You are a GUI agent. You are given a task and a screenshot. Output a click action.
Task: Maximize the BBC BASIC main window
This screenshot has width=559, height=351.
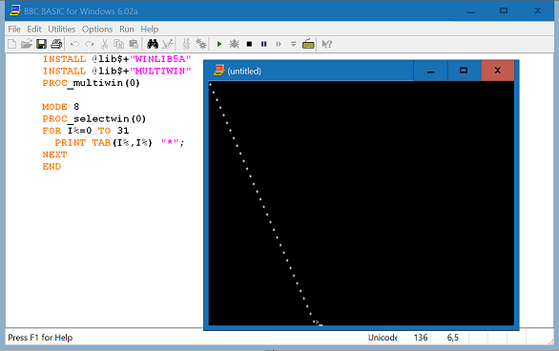coord(504,11)
